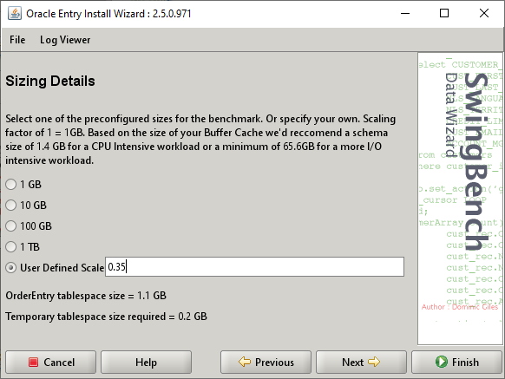The width and height of the screenshot is (505, 379).
Task: Maximize the Oracle Entry Install Wizard window
Action: click(444, 14)
